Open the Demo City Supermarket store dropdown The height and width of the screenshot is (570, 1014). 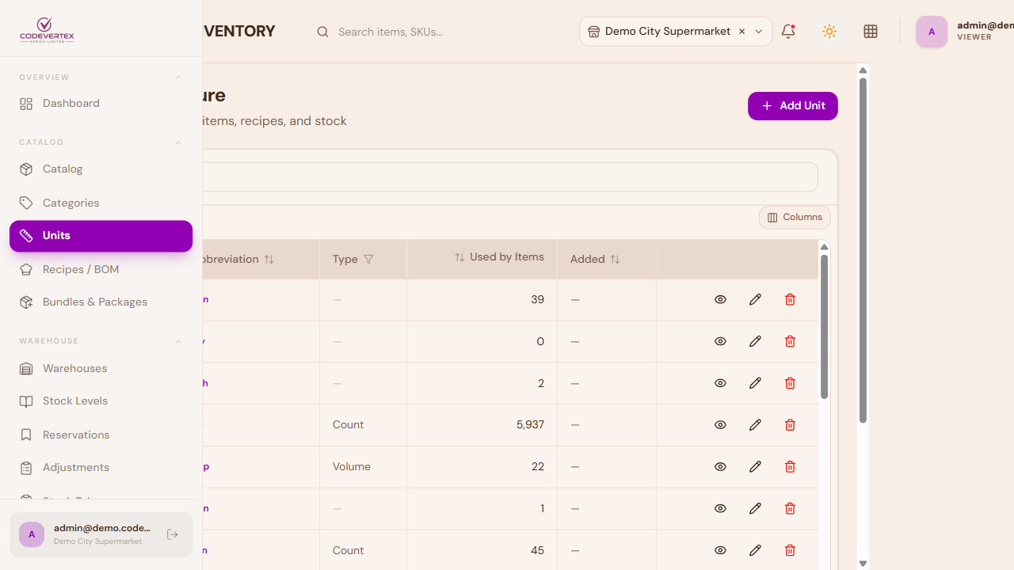click(676, 32)
